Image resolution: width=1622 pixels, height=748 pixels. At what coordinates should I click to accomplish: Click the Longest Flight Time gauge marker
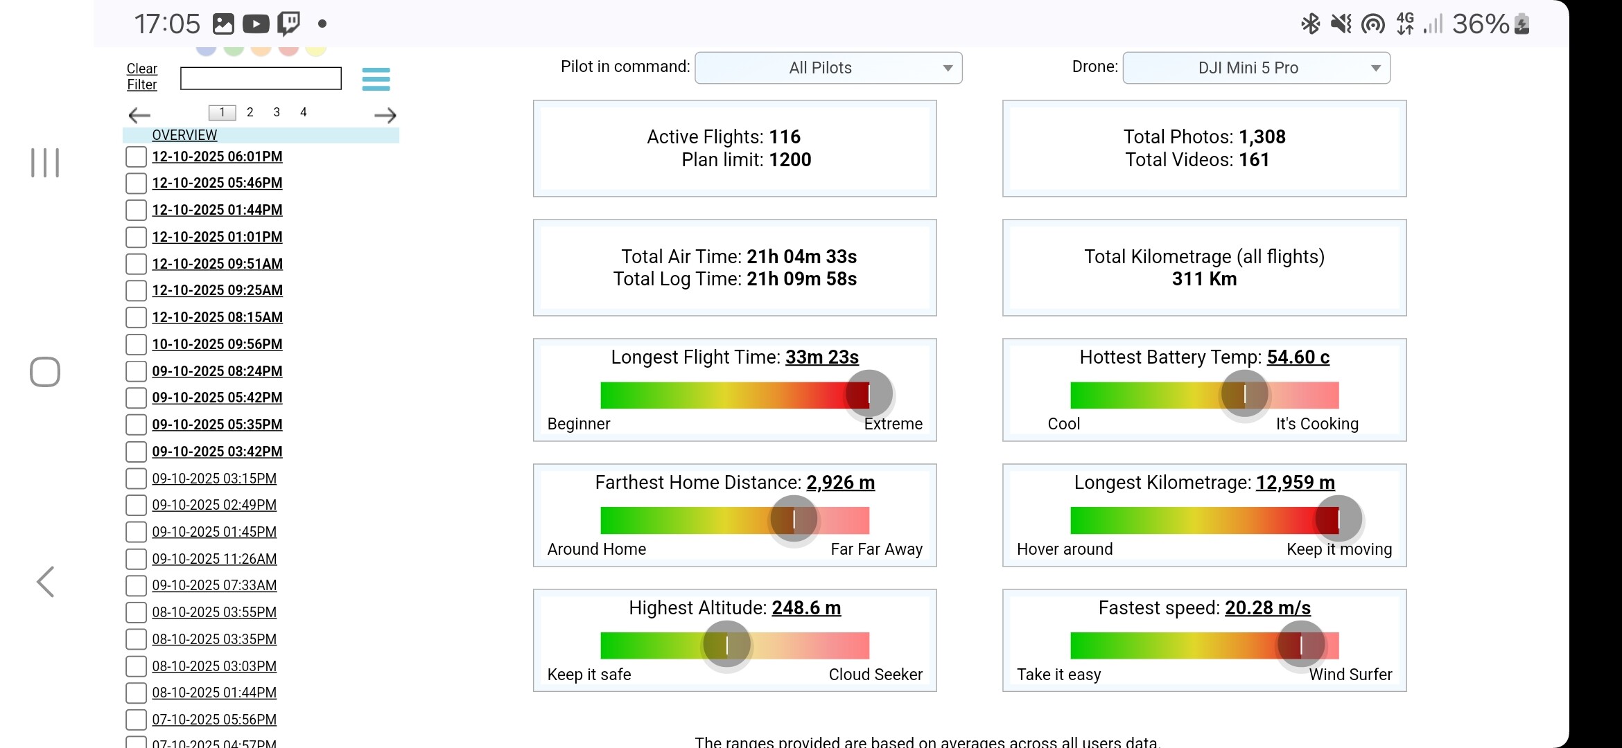[x=869, y=394]
